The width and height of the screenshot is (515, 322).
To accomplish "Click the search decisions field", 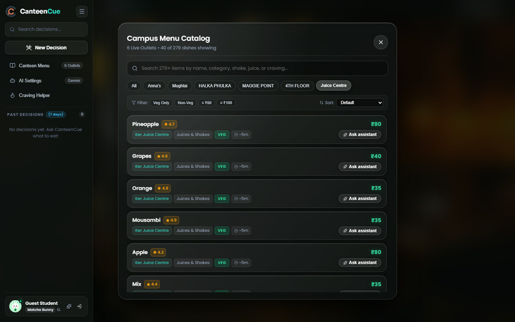I will pyautogui.click(x=46, y=29).
